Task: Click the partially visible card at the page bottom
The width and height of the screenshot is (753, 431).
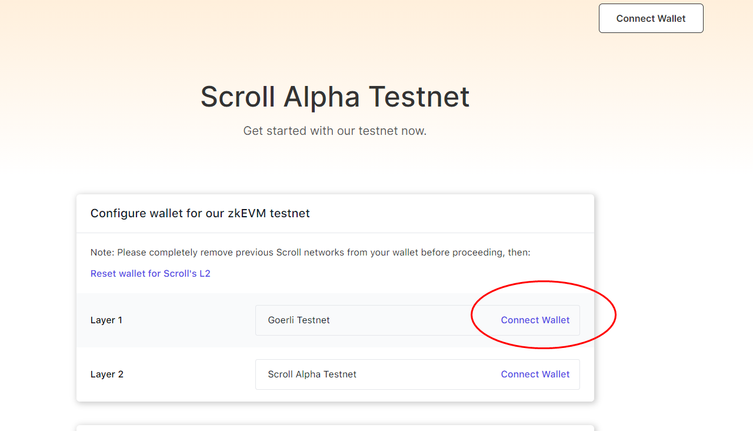Action: [335, 427]
